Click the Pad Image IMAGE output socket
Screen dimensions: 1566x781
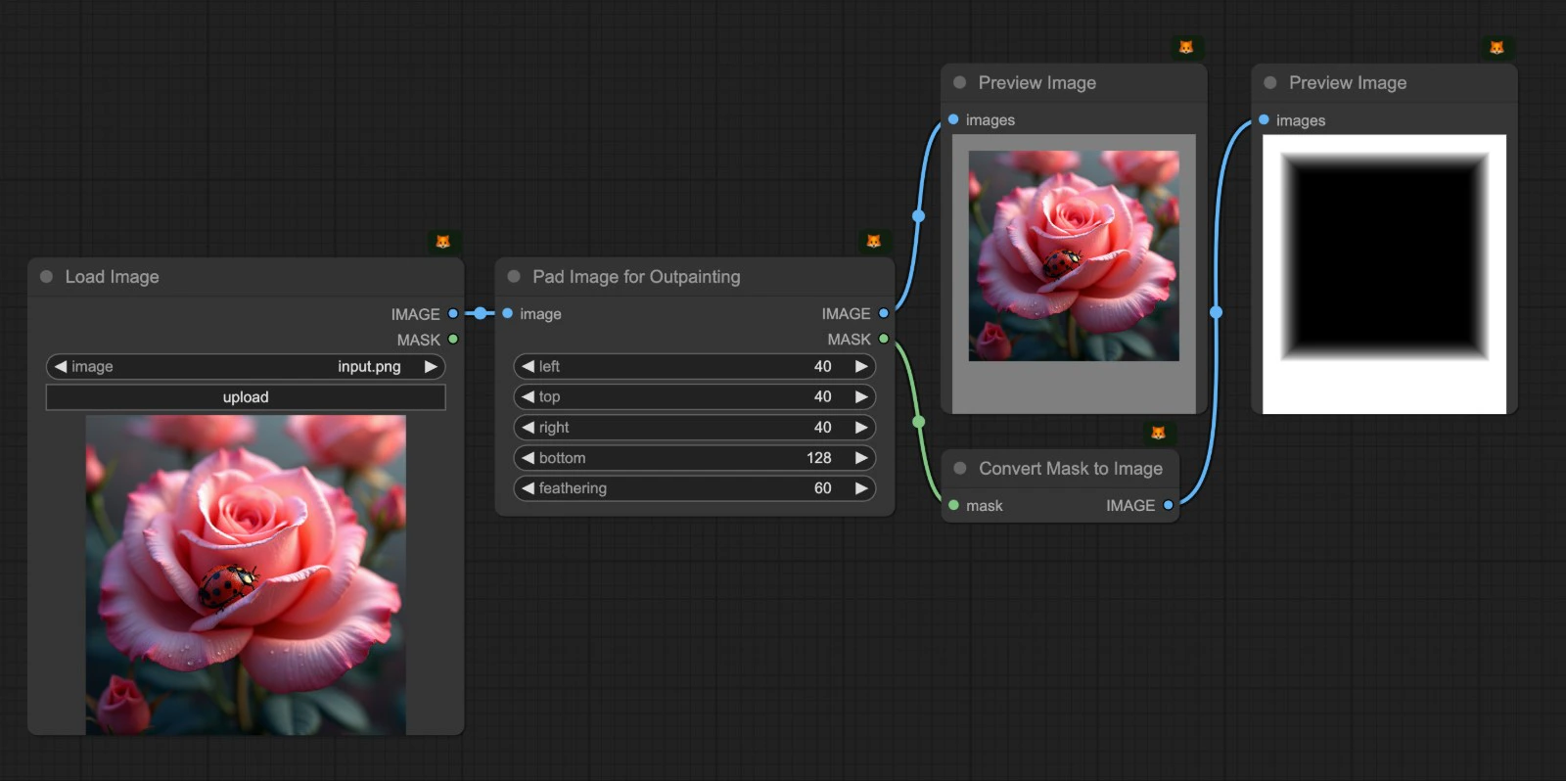coord(884,314)
